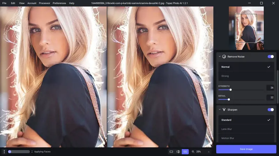The image size is (279, 156).
Task: Switch to single image view
Action: [x=171, y=151]
